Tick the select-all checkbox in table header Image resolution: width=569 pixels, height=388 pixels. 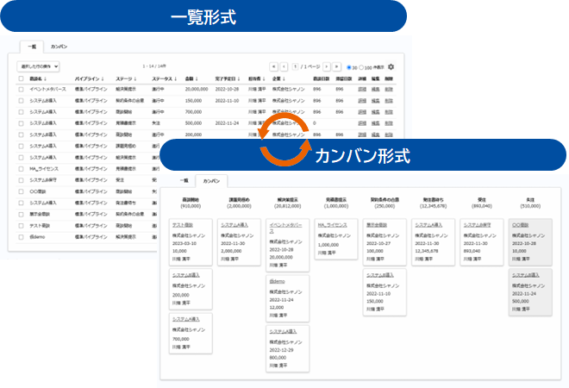(x=21, y=78)
